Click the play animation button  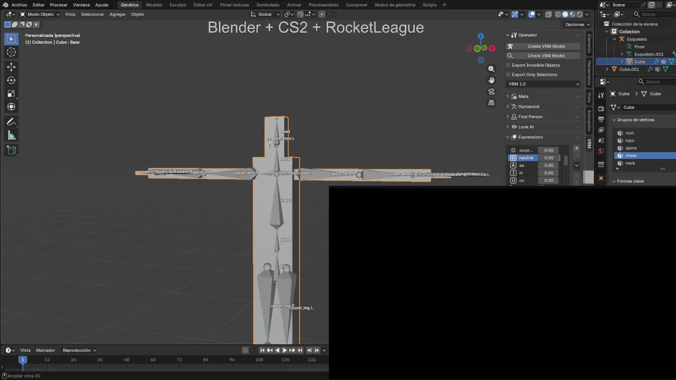(285, 350)
